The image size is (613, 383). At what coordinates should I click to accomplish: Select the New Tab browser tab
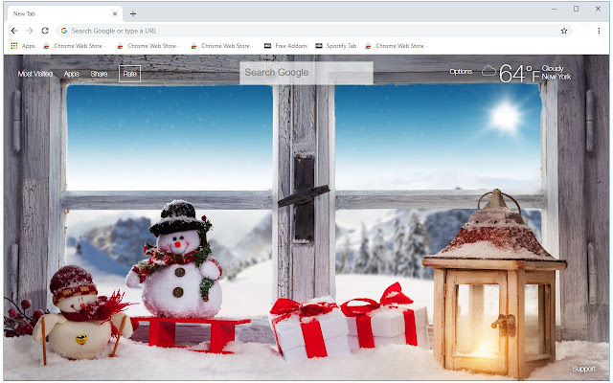point(64,13)
